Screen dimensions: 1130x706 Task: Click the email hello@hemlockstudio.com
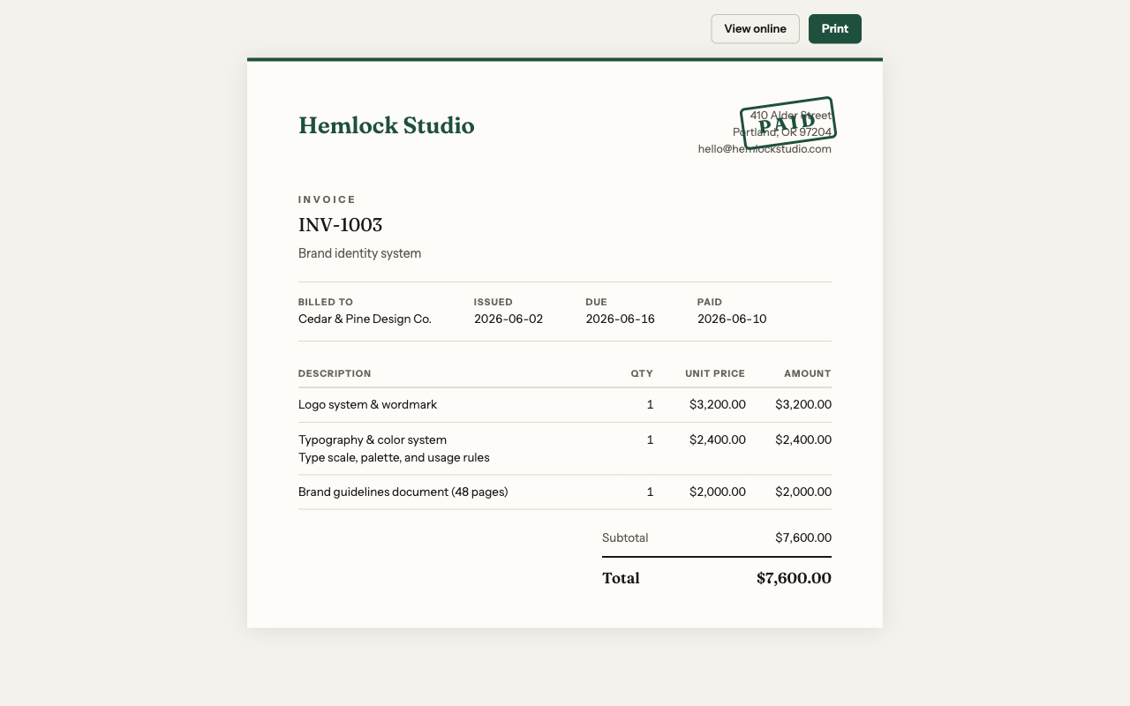tap(765, 149)
